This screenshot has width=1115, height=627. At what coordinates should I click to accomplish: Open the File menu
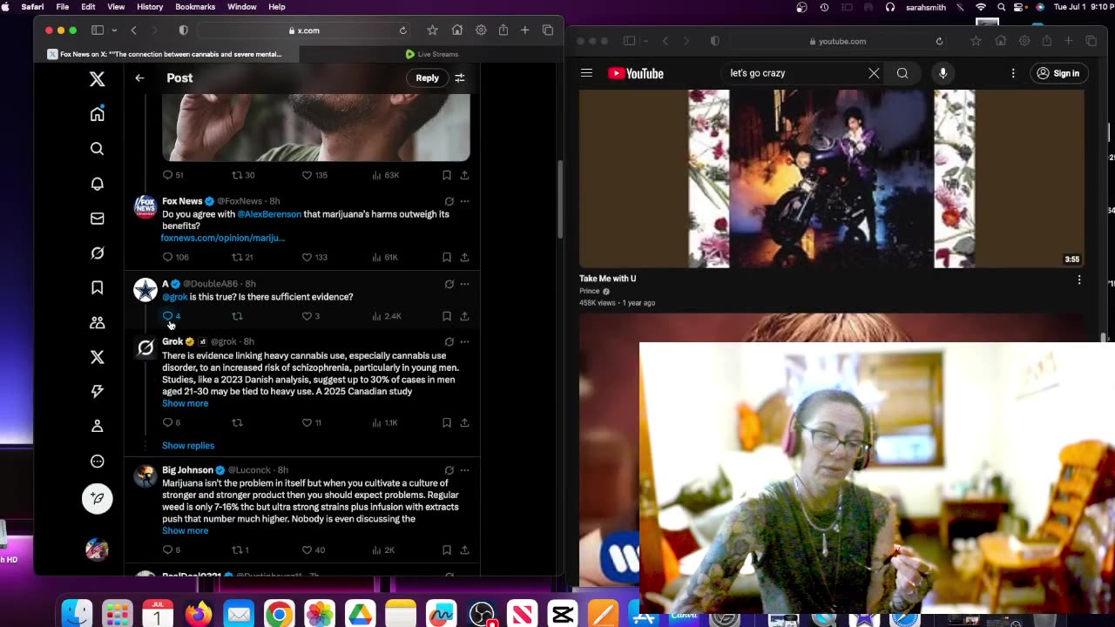pyautogui.click(x=63, y=7)
